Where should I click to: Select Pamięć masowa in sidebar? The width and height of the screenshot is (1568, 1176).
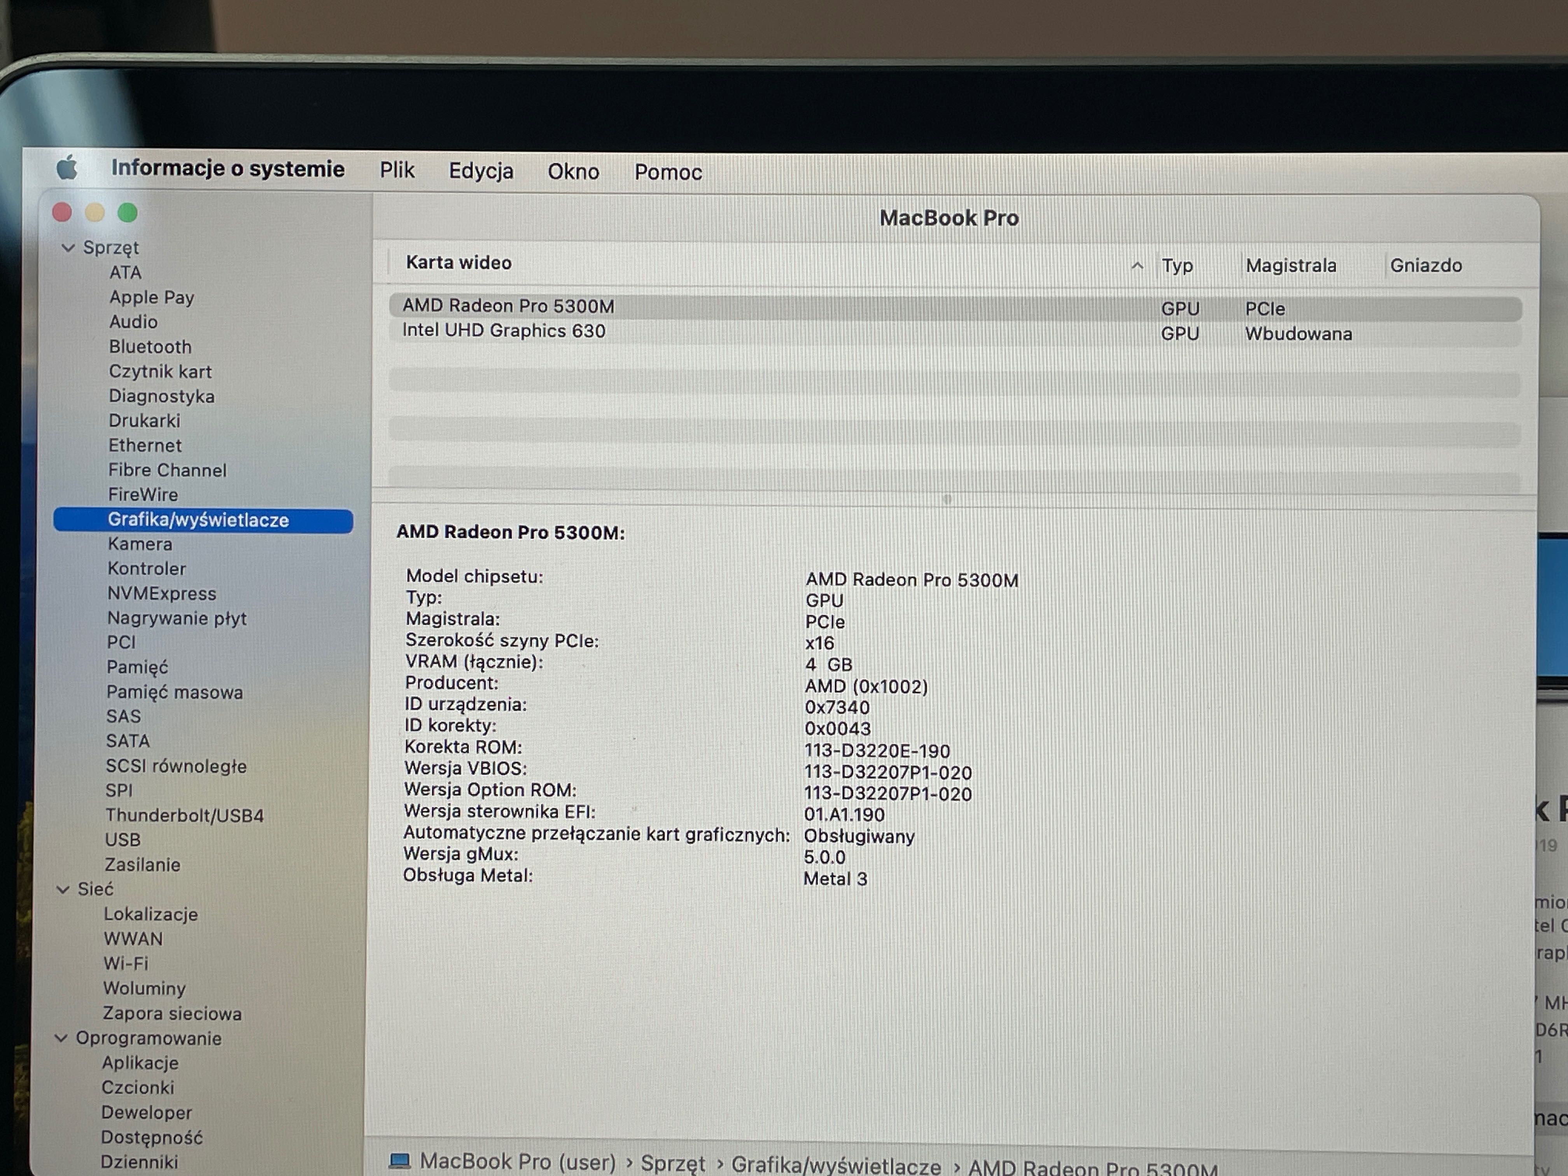174,692
